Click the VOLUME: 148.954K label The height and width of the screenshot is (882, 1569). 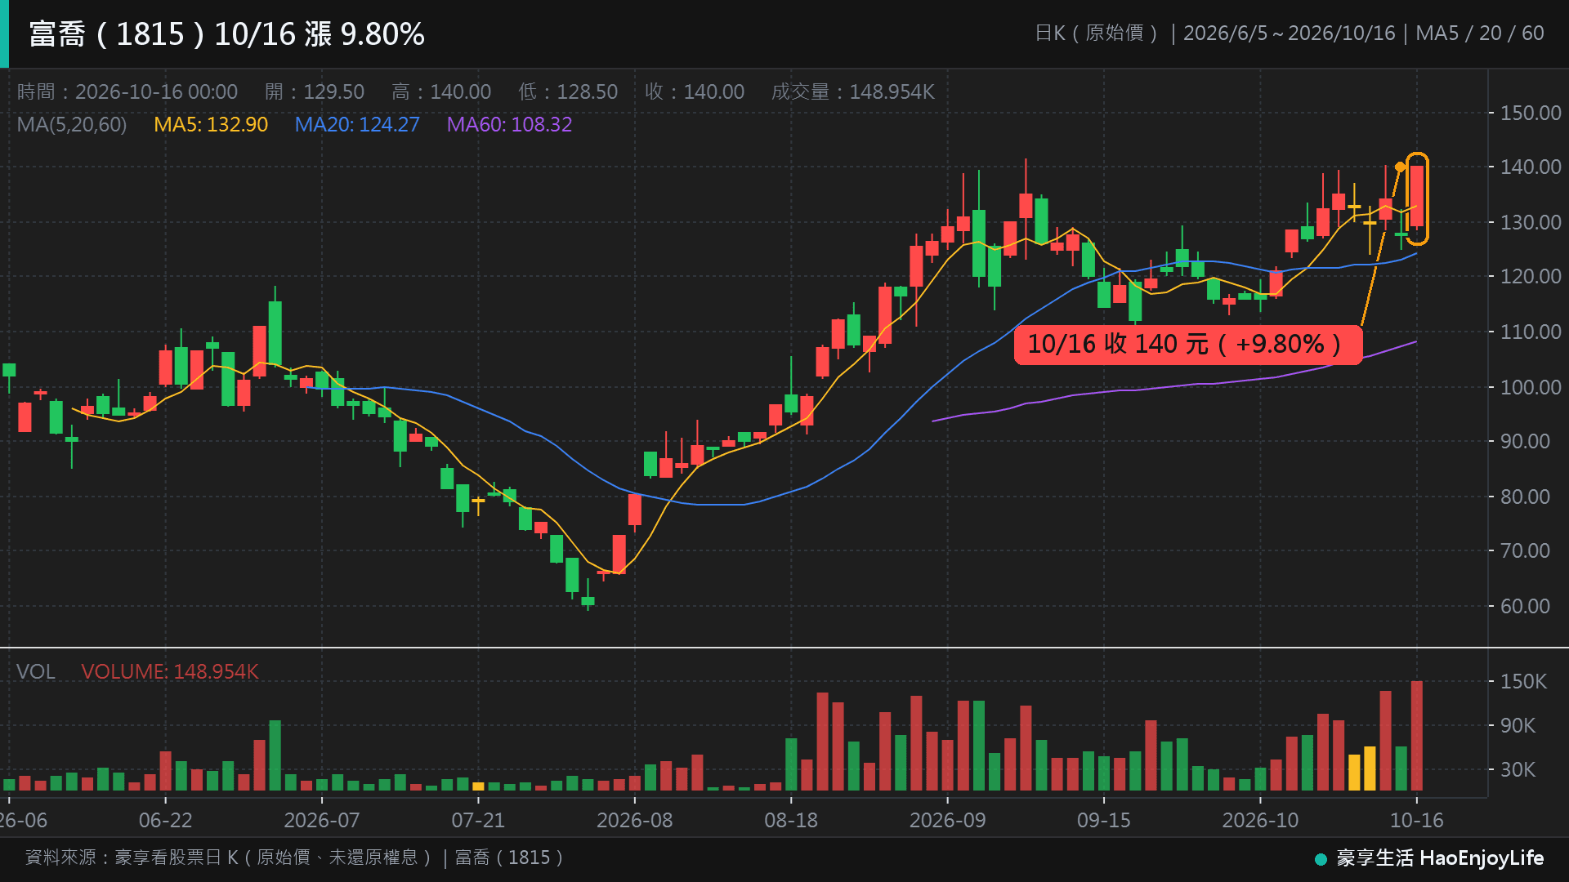pyautogui.click(x=170, y=672)
